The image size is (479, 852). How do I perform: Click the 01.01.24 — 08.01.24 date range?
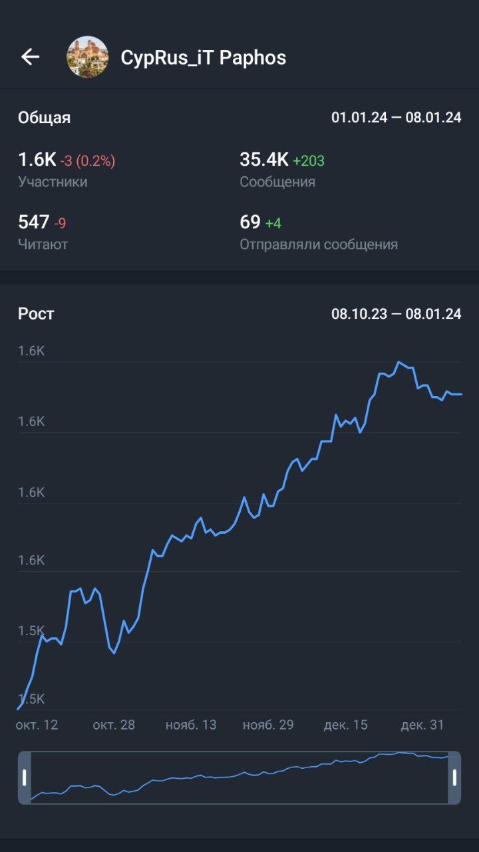(x=396, y=118)
